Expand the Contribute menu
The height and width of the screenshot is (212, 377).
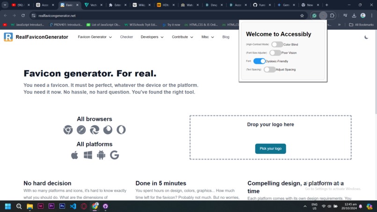coord(182,37)
